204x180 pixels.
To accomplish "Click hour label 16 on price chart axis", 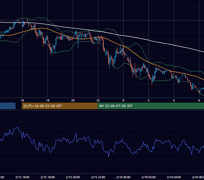I will click(22, 100).
